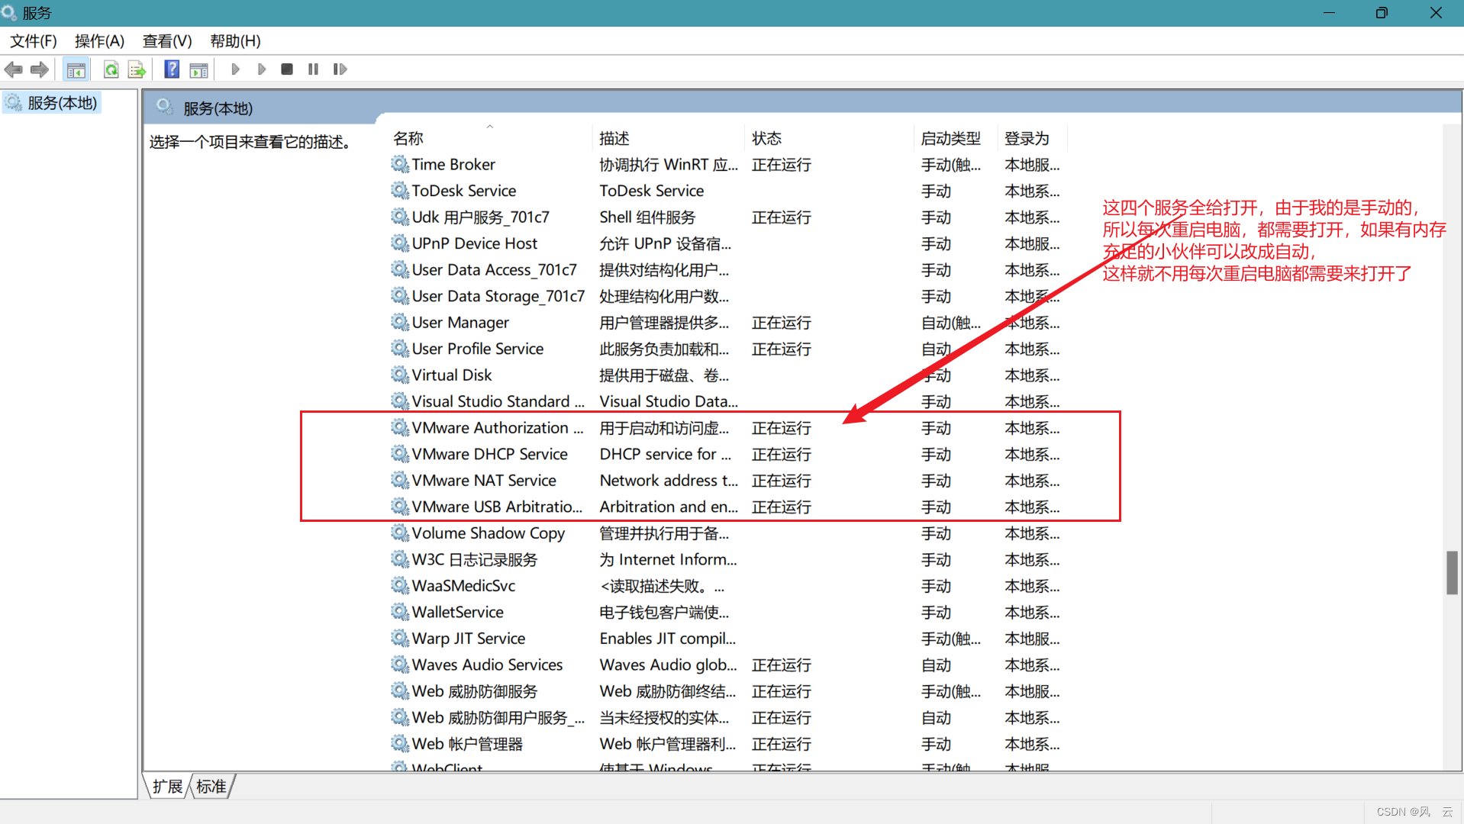Sort by the 登录为 column header
The height and width of the screenshot is (824, 1464).
click(1033, 138)
